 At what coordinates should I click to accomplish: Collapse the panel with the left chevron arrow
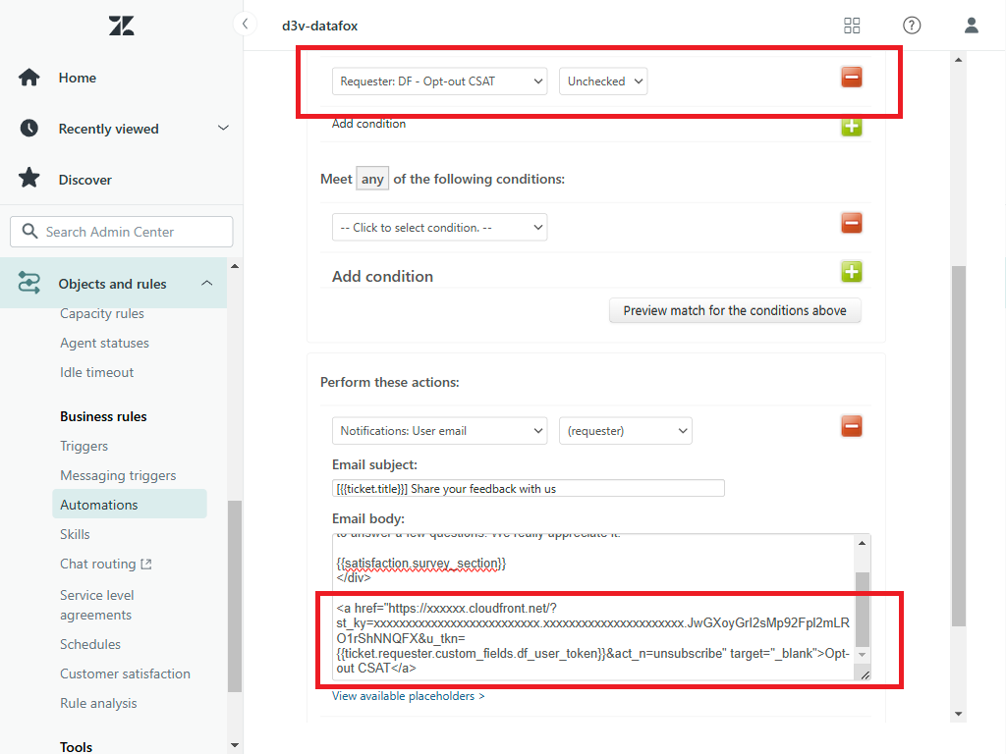pyautogui.click(x=245, y=25)
